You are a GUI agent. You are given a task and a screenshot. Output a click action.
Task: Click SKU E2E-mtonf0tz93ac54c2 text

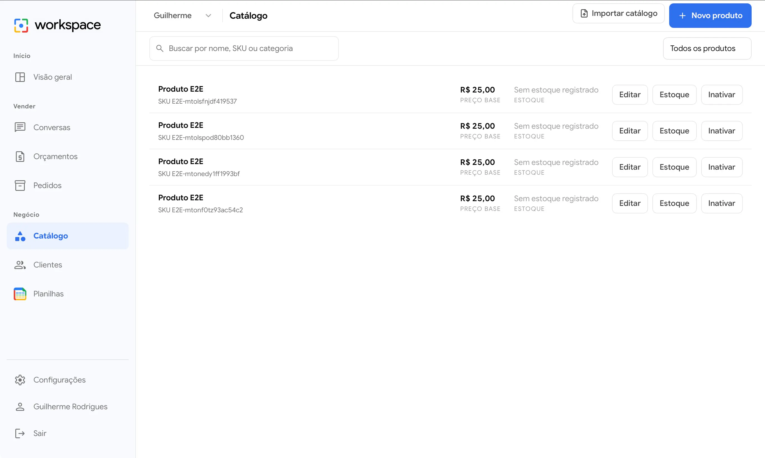click(x=200, y=210)
